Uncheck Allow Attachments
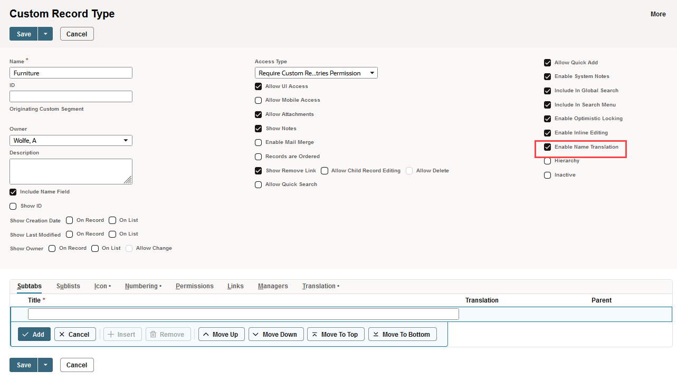 click(x=259, y=114)
